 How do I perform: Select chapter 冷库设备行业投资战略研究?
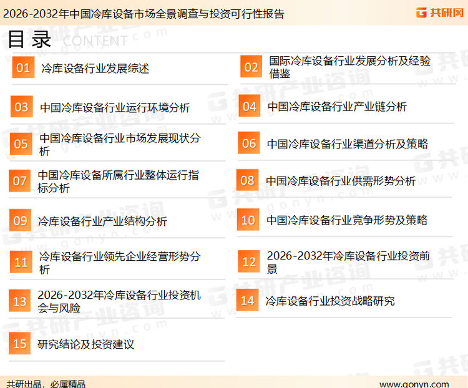(x=330, y=301)
